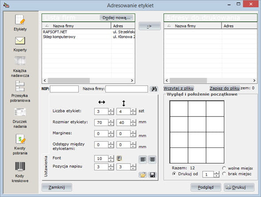This screenshot has width=261, height=197.
Task: Increase Drukuj od start number stepper
Action: click(216, 173)
